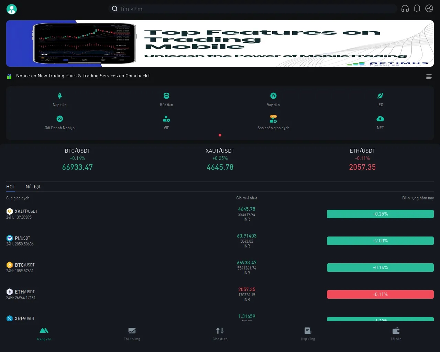Open the PI/USDT pair row label
Image resolution: width=440 pixels, height=352 pixels.
22,238
